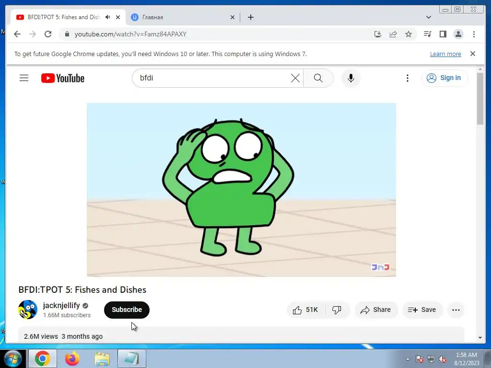Screen dimensions: 491x368
Task: Open more actions ellipsis under video
Action: point(456,310)
